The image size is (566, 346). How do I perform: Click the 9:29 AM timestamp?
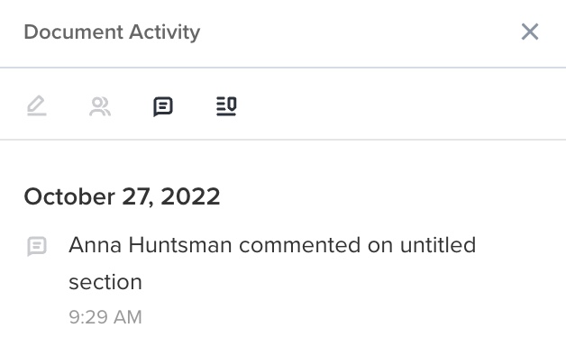(105, 317)
